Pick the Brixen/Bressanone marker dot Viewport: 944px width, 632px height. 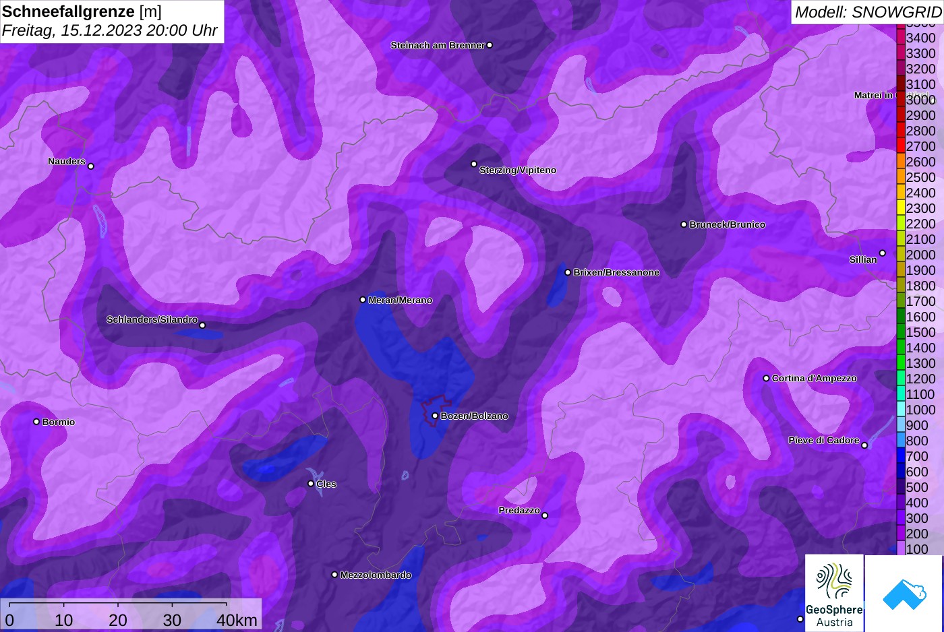click(x=568, y=272)
